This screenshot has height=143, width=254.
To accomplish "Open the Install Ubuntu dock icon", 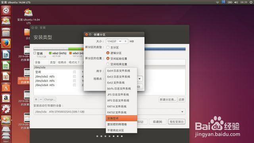I will [x=6, y=21].
